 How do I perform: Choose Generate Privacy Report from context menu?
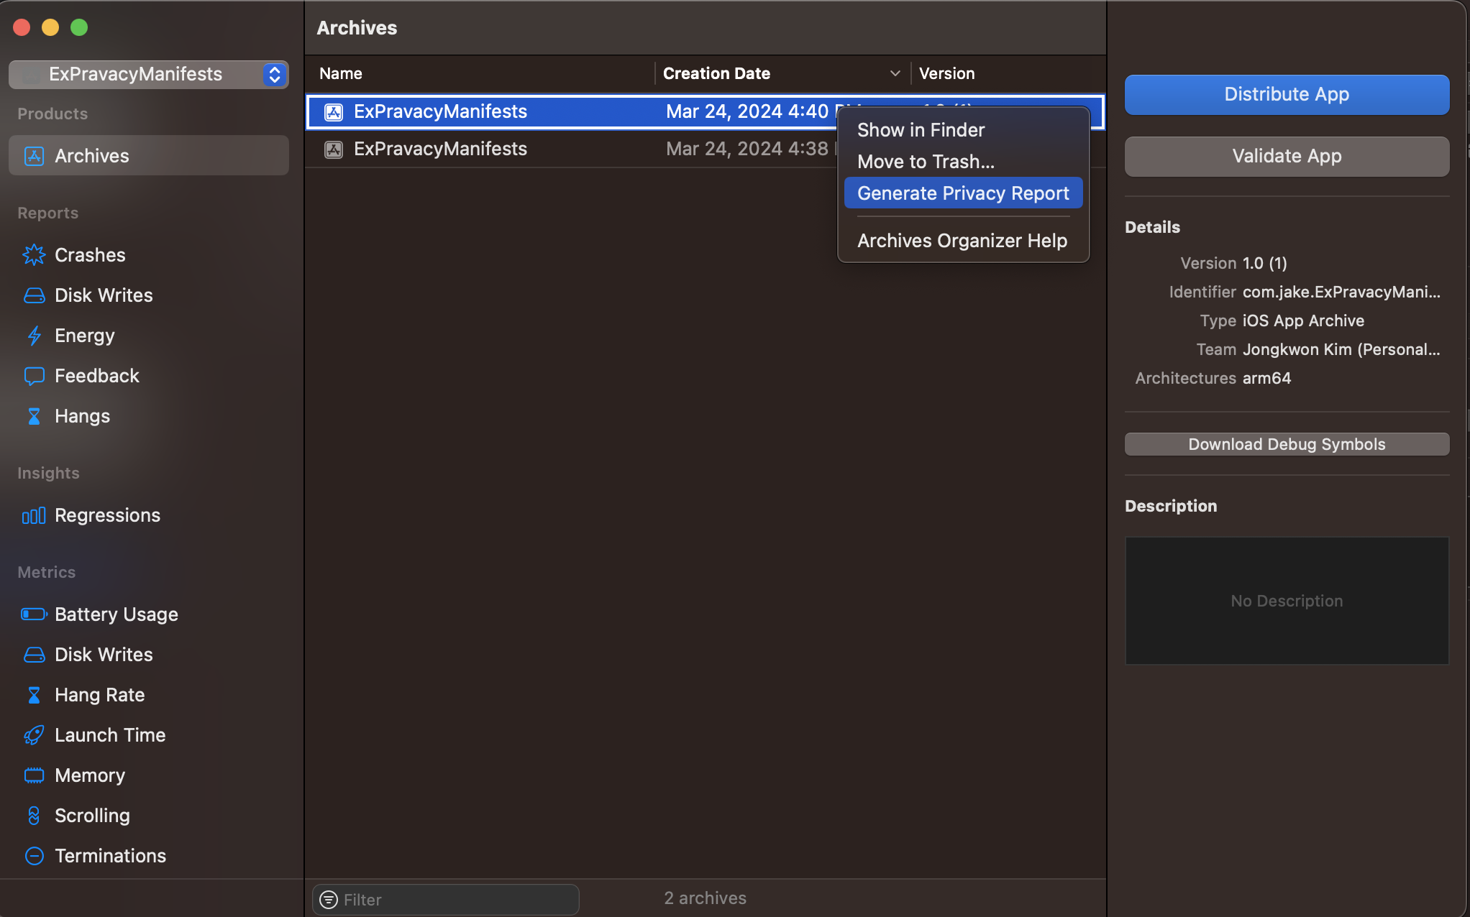click(x=963, y=193)
